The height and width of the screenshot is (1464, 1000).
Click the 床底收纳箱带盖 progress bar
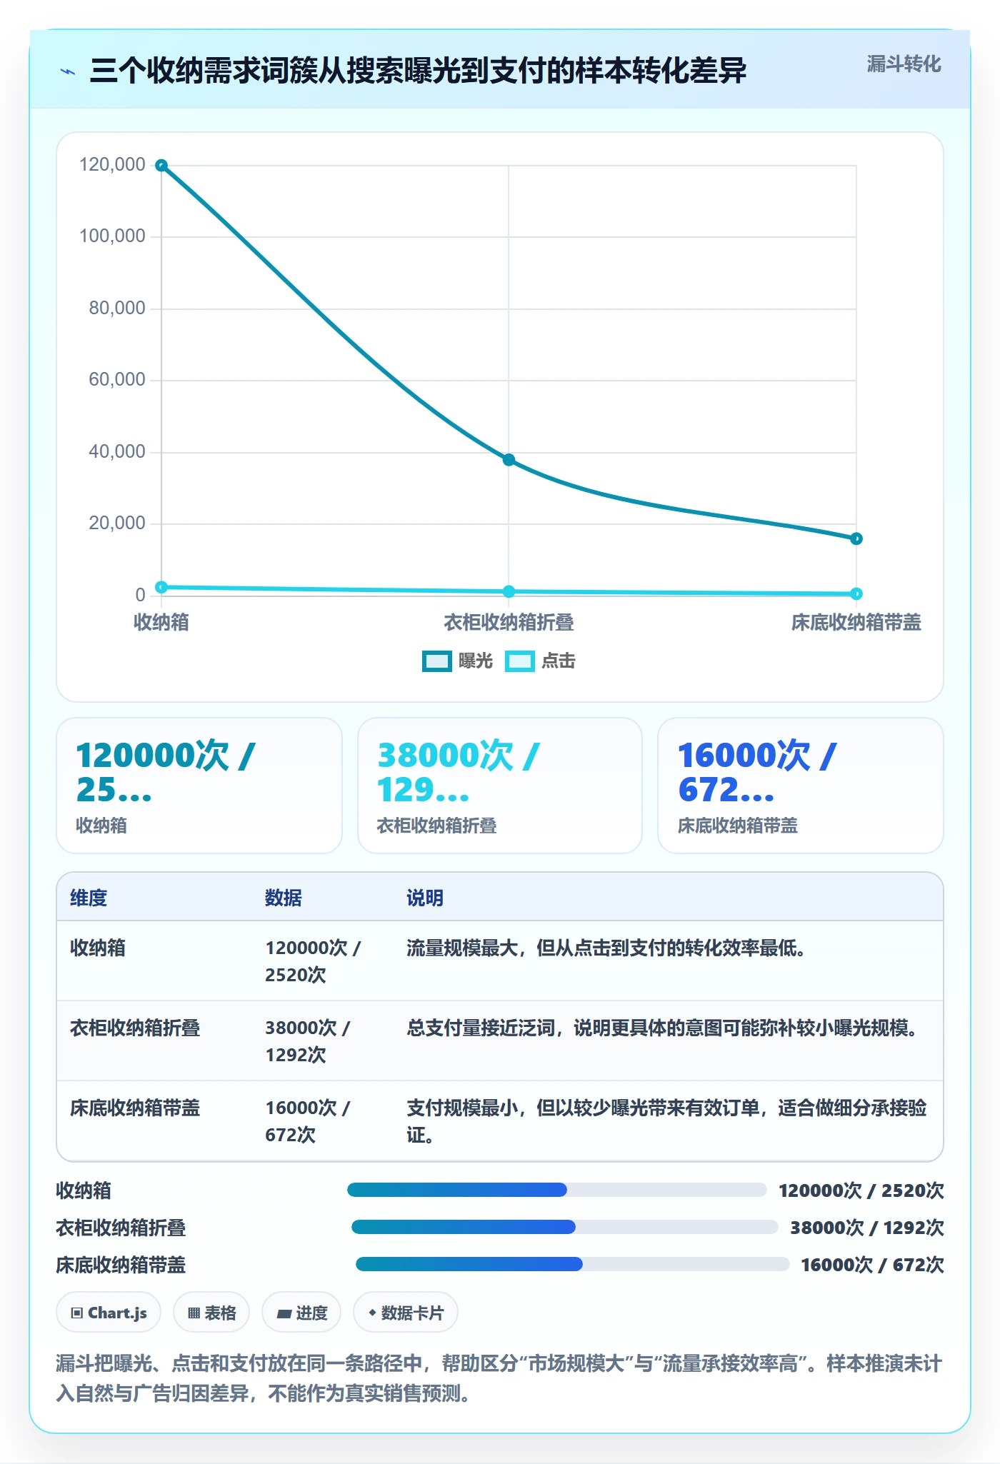(573, 1264)
